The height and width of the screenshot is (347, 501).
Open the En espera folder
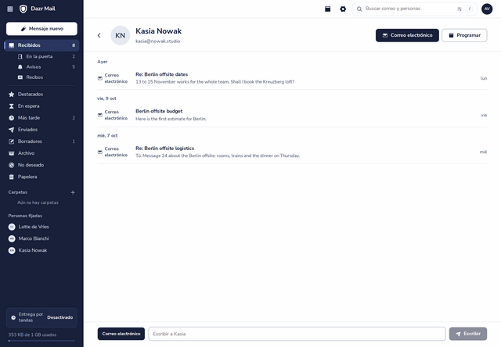tap(41, 106)
